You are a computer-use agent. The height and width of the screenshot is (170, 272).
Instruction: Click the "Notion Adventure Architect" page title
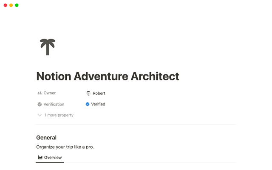(108, 76)
